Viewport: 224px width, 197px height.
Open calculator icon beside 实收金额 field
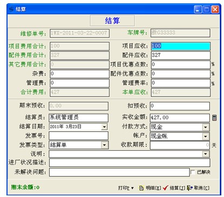214,118
